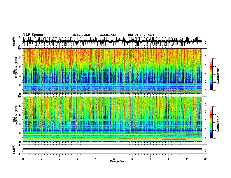The height and width of the screenshot is (178, 231).
Task: Click the "Time (min)" axis label
Action: point(117,161)
